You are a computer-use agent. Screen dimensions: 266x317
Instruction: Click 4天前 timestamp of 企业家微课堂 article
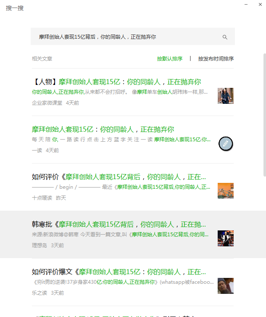(x=72, y=103)
